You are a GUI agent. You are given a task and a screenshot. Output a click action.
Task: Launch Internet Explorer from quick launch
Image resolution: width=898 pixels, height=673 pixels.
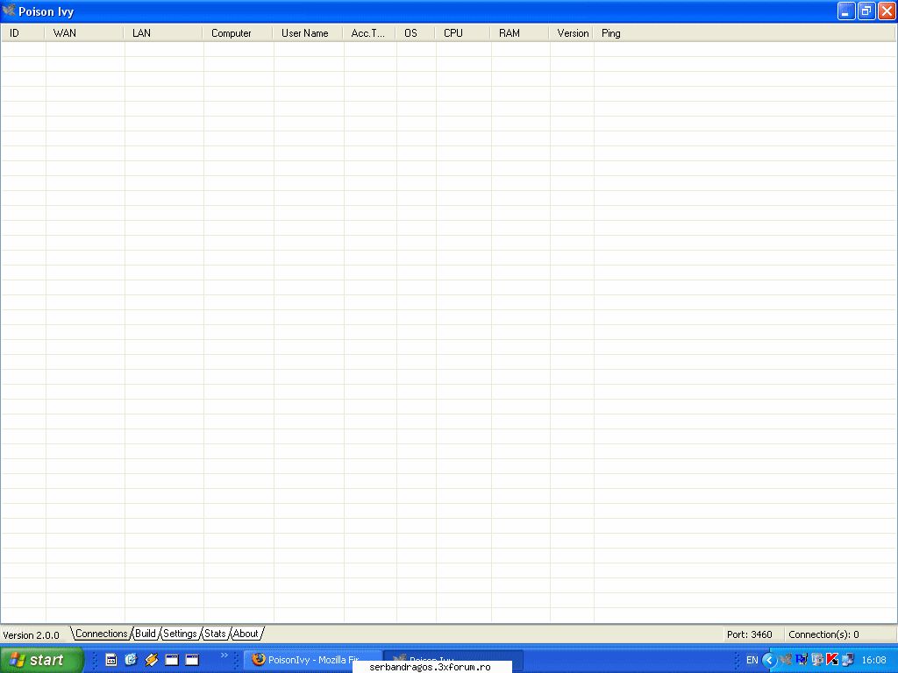132,660
